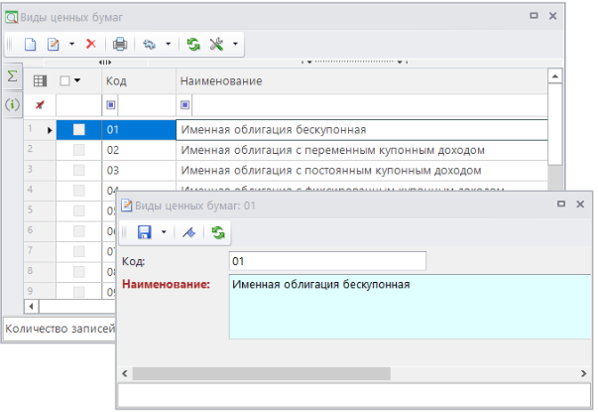Tick the checkbox in row 02
Screen dimensions: 598x412
tap(79, 150)
